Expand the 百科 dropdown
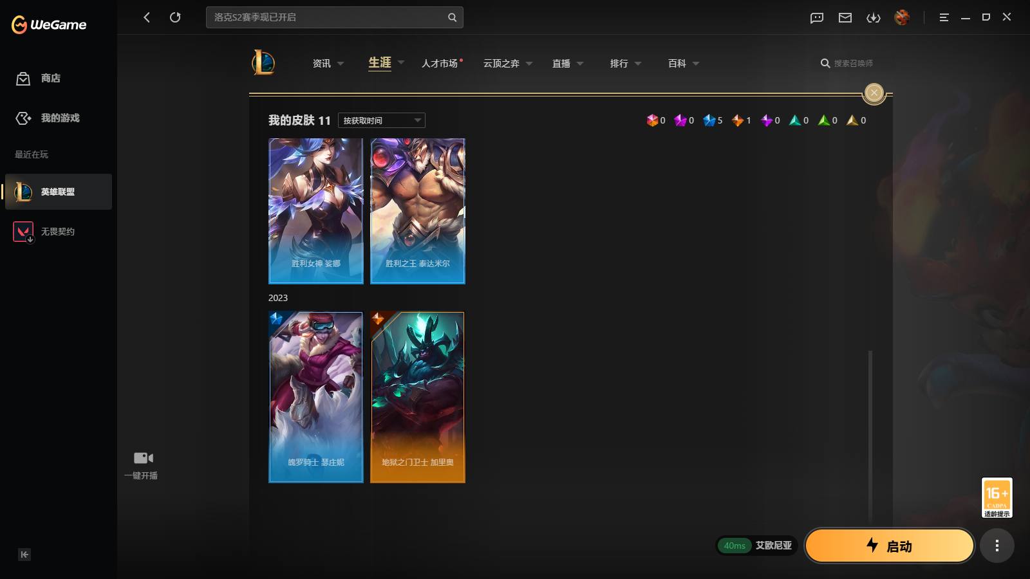This screenshot has height=579, width=1030. [696, 64]
